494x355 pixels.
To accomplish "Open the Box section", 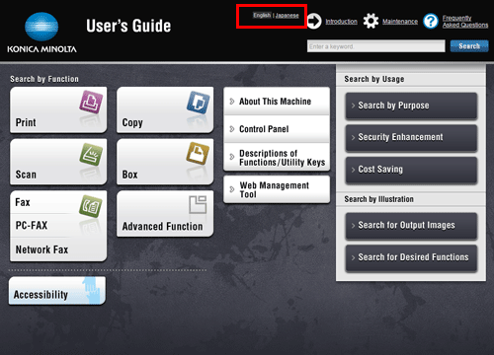I will click(x=165, y=162).
